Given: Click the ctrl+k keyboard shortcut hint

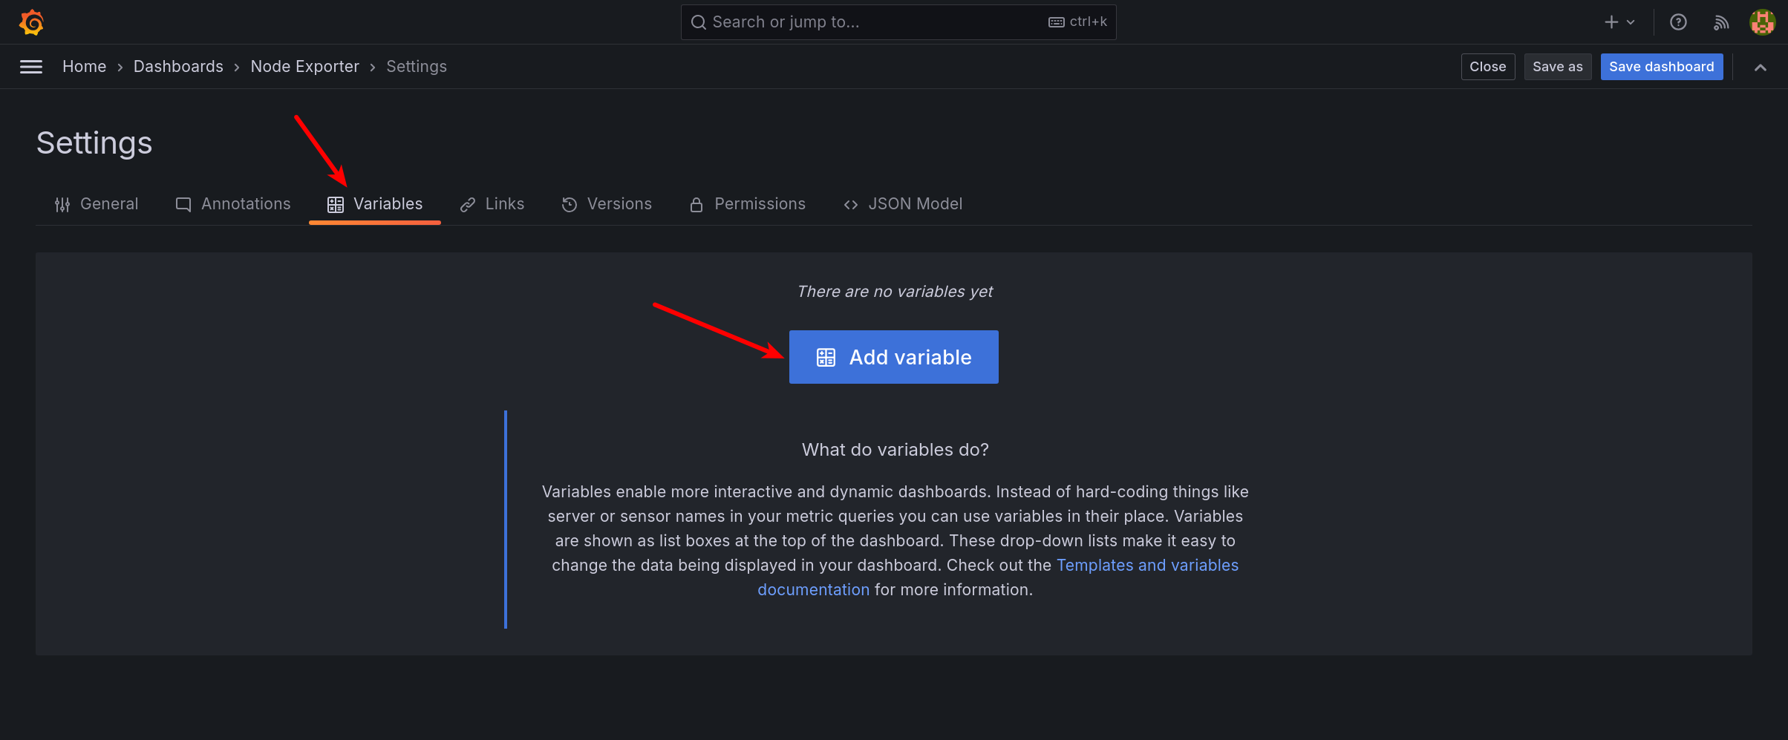Looking at the screenshot, I should [x=1077, y=22].
